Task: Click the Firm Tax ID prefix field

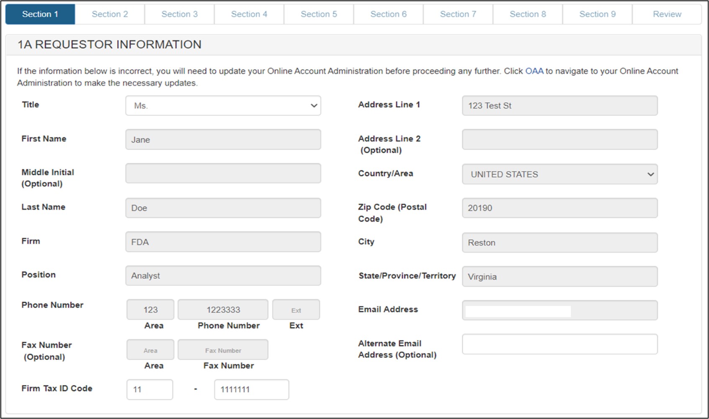Action: (149, 389)
